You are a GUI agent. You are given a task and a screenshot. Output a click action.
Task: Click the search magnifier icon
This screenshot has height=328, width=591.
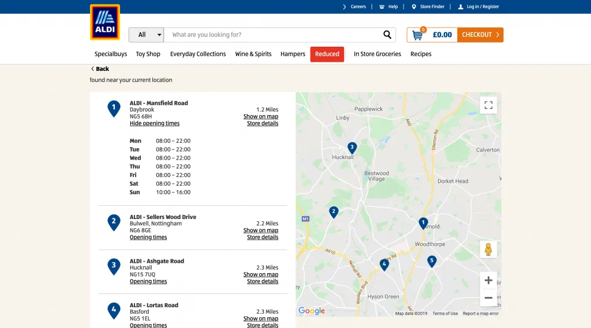(387, 35)
